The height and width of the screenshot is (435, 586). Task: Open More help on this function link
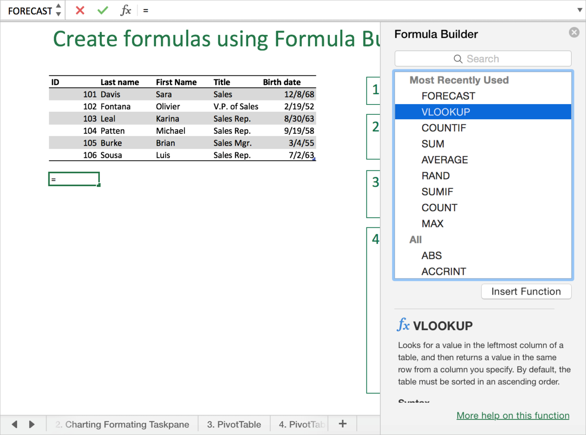tap(513, 415)
